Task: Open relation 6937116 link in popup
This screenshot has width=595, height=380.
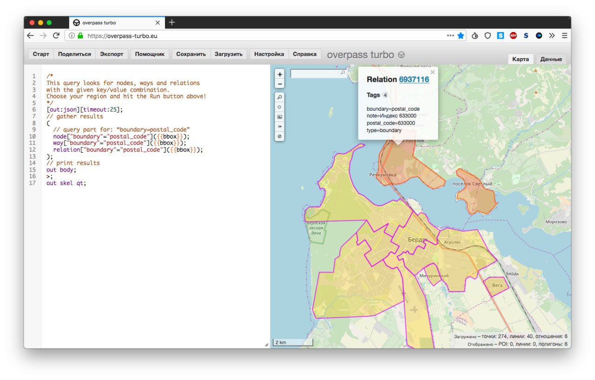Action: [414, 80]
